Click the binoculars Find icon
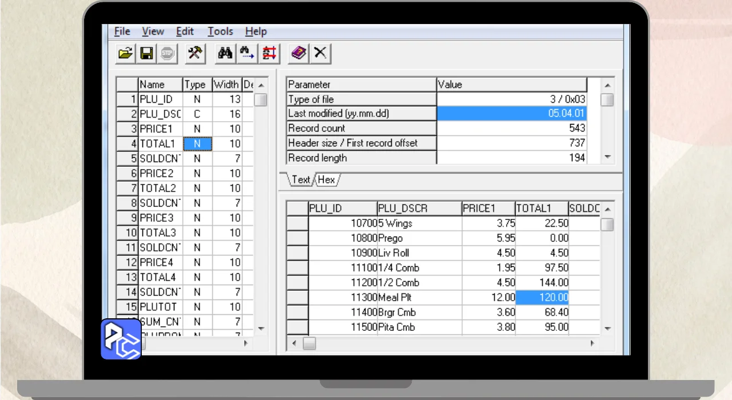The image size is (732, 400). pyautogui.click(x=225, y=54)
